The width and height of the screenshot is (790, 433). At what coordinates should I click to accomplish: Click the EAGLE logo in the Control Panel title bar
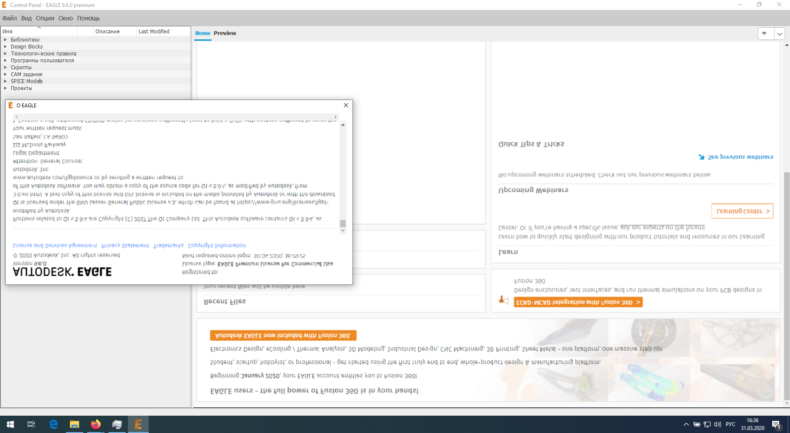6,5
